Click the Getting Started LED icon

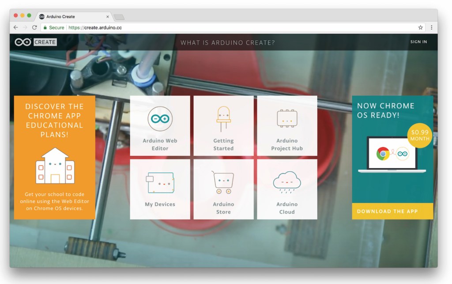coord(223,119)
